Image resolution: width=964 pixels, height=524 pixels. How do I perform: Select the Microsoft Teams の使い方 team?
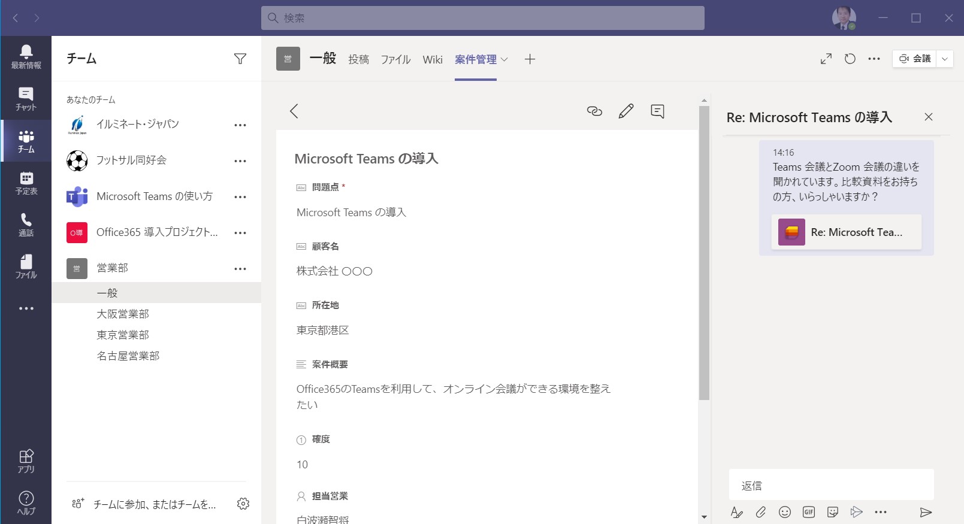155,196
